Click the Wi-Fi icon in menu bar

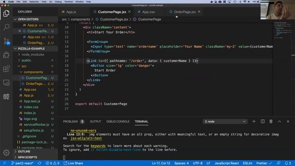[245, 2]
